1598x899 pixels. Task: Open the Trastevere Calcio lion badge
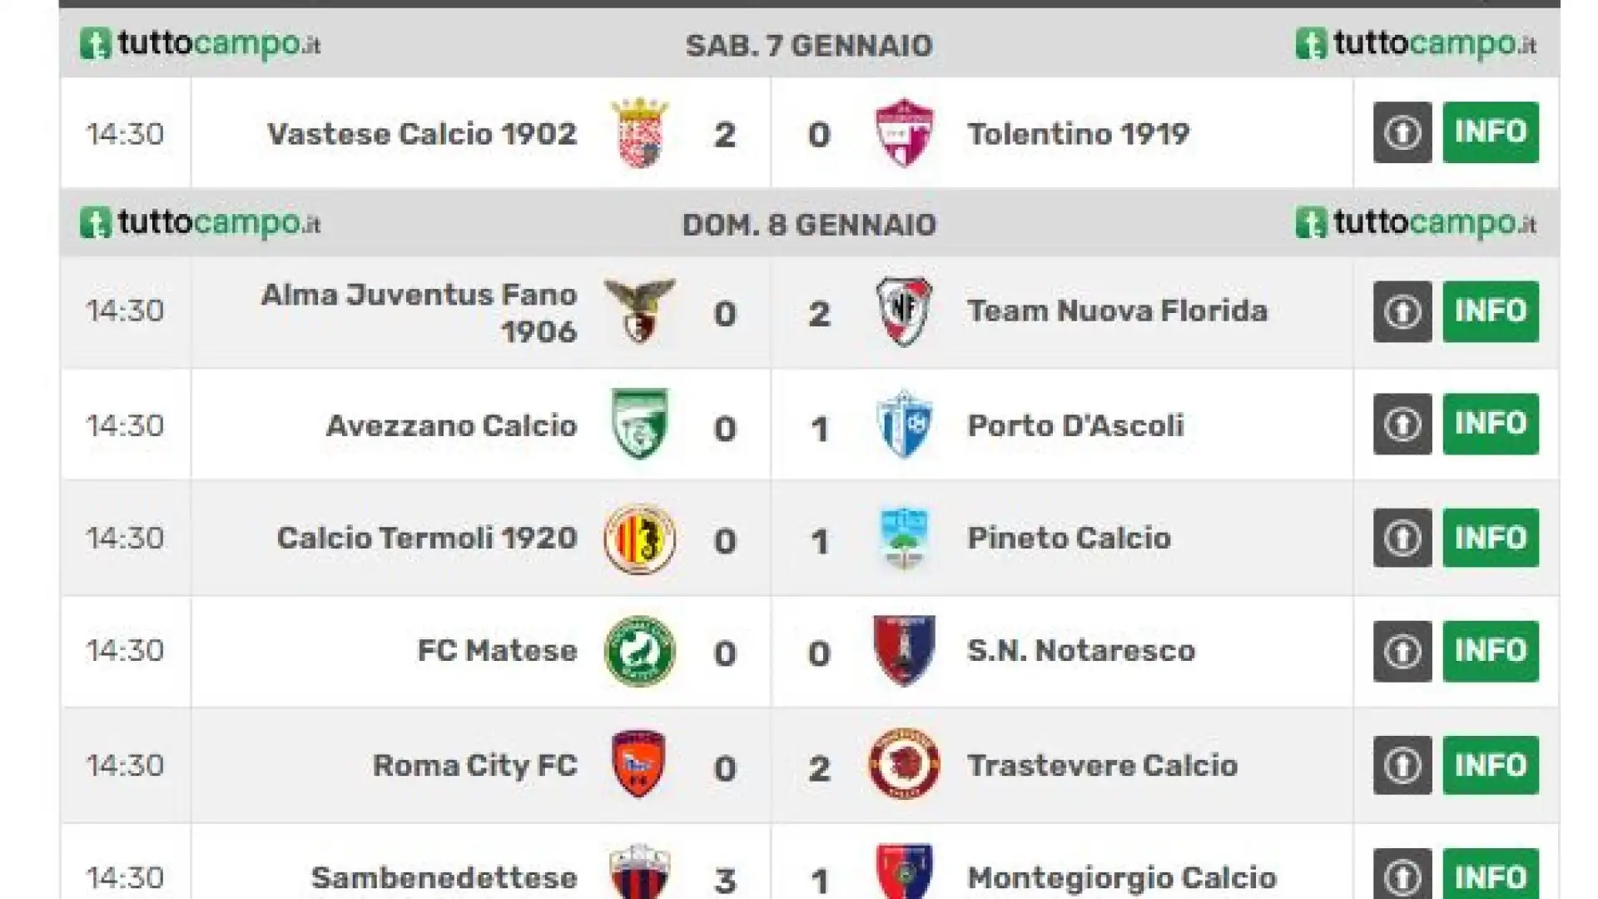tap(905, 764)
